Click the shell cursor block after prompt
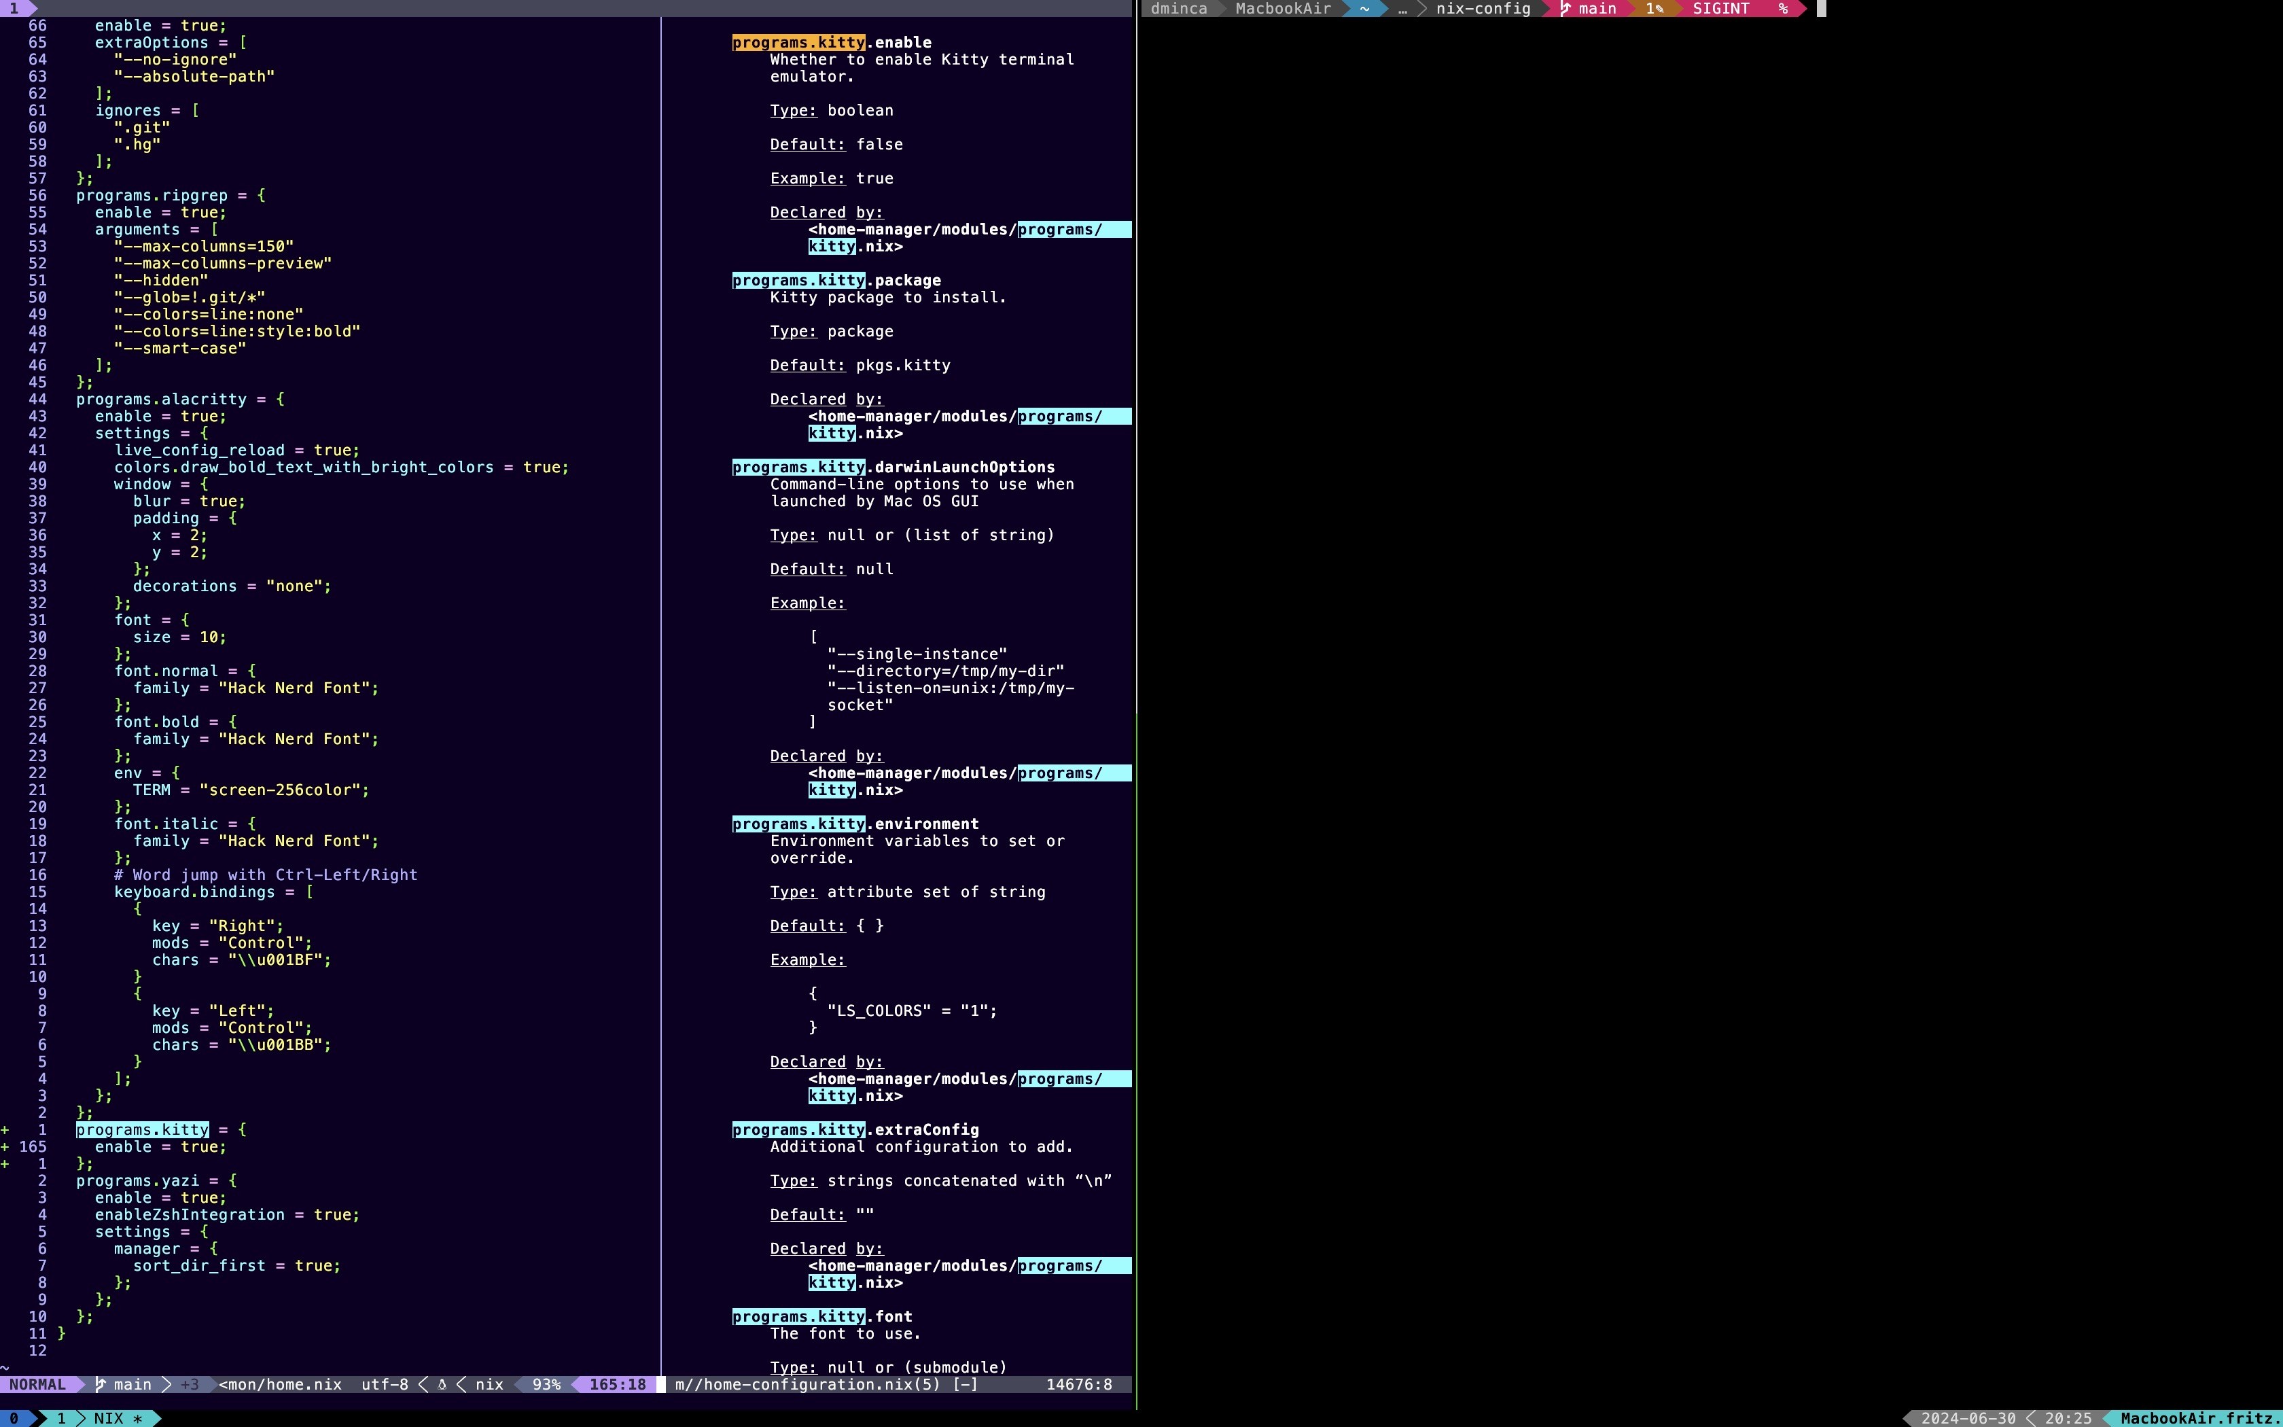The width and height of the screenshot is (2283, 1427). 1822,8
